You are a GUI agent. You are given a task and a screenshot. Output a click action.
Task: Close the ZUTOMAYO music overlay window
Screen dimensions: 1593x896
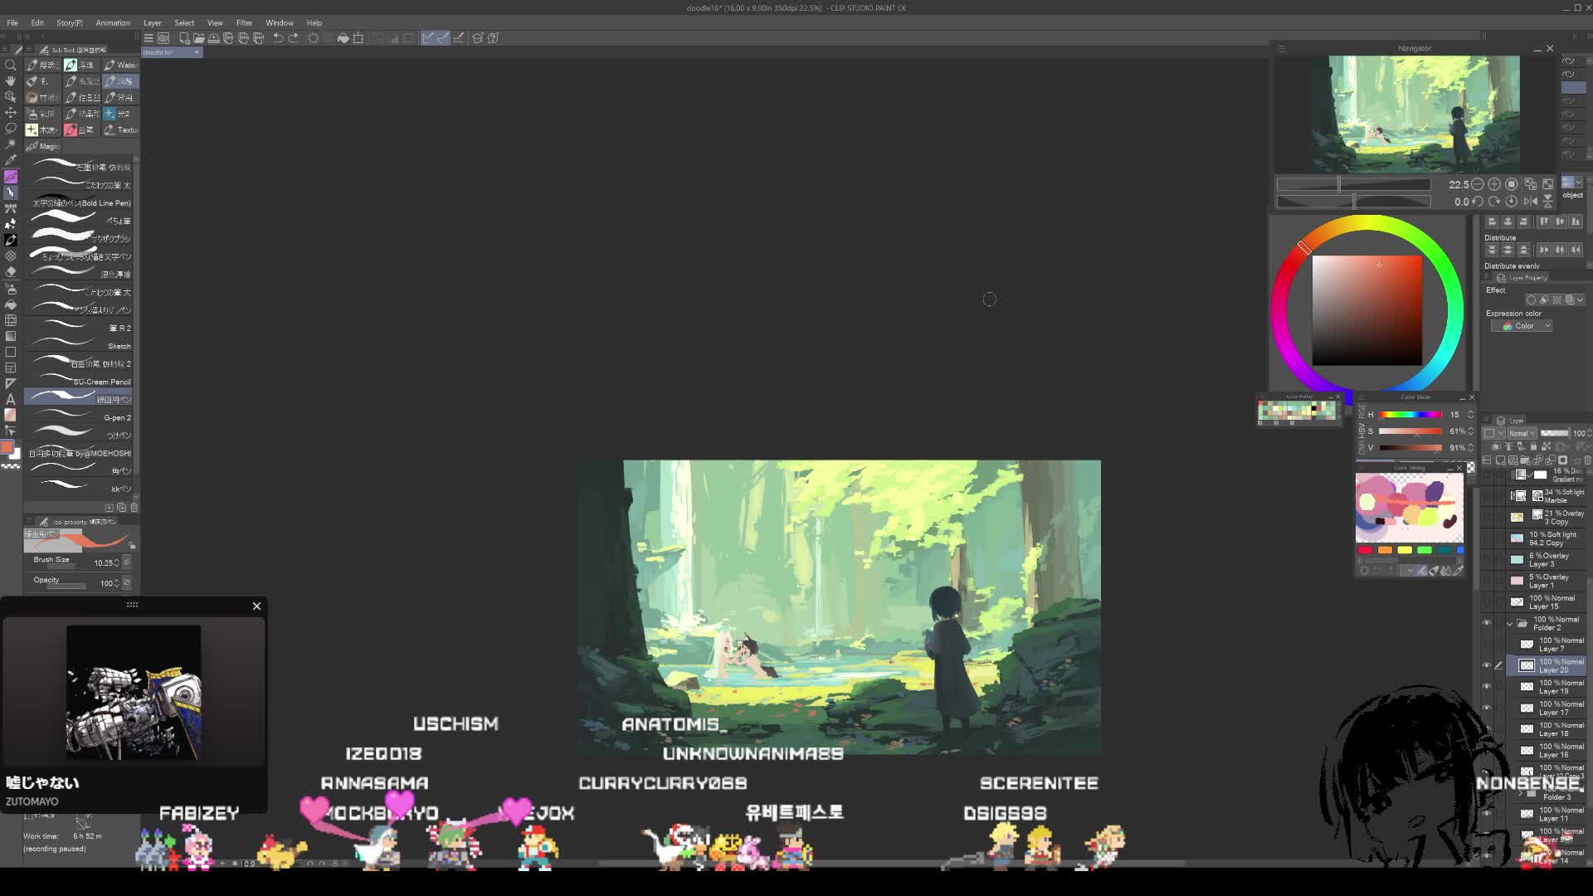click(x=256, y=606)
